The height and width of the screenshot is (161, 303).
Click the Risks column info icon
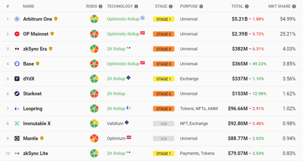[x=100, y=6]
